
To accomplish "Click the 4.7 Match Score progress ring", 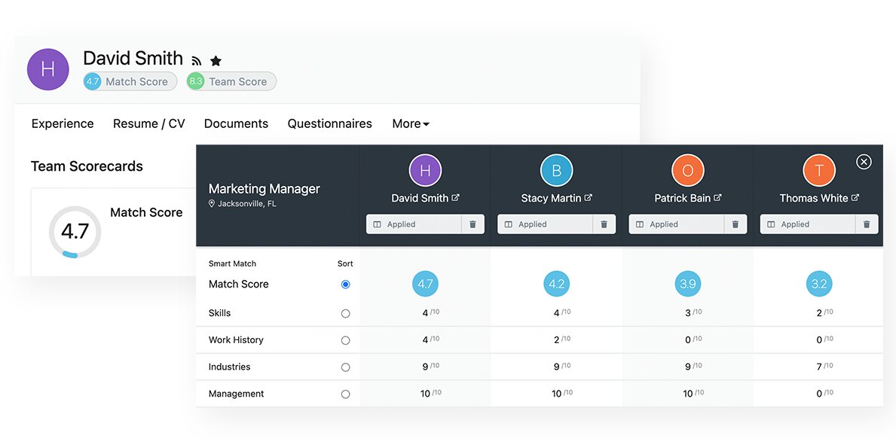I will (75, 232).
